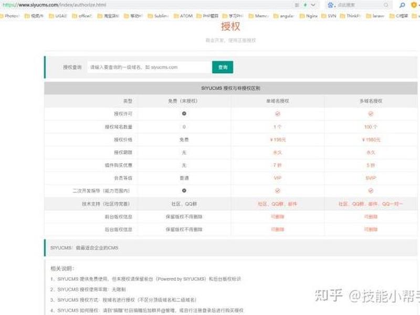Click the ¥1980元 price cell
This screenshot has height=315, width=420.
(x=371, y=140)
